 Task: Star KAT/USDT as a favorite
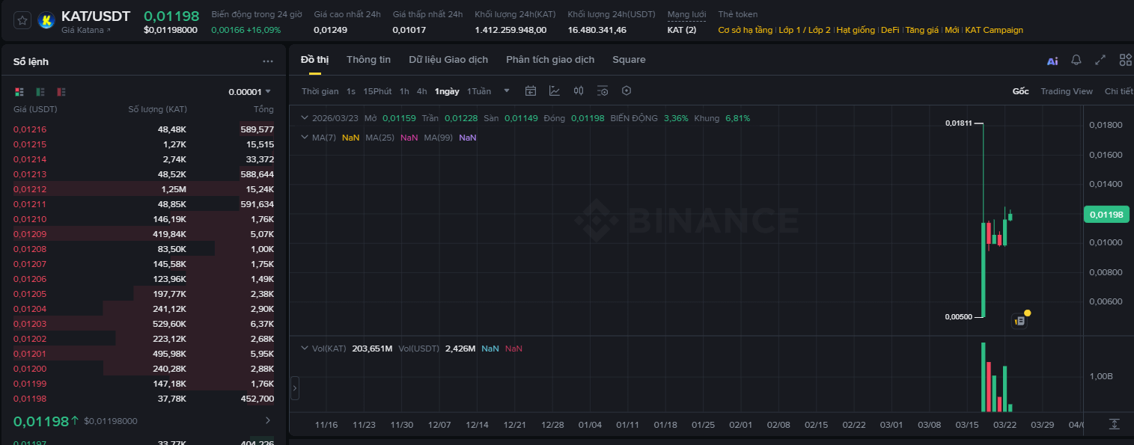pyautogui.click(x=22, y=20)
